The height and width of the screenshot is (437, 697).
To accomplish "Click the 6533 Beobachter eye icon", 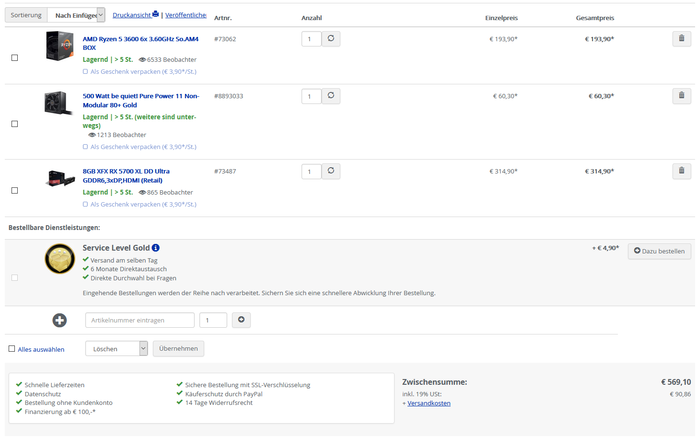I will (x=142, y=59).
